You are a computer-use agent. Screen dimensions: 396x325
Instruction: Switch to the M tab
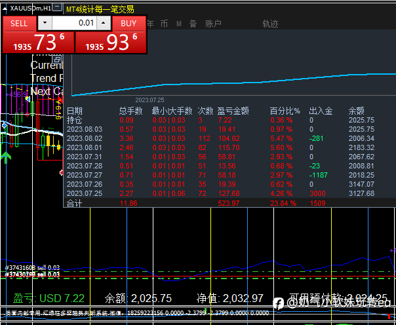point(179,24)
